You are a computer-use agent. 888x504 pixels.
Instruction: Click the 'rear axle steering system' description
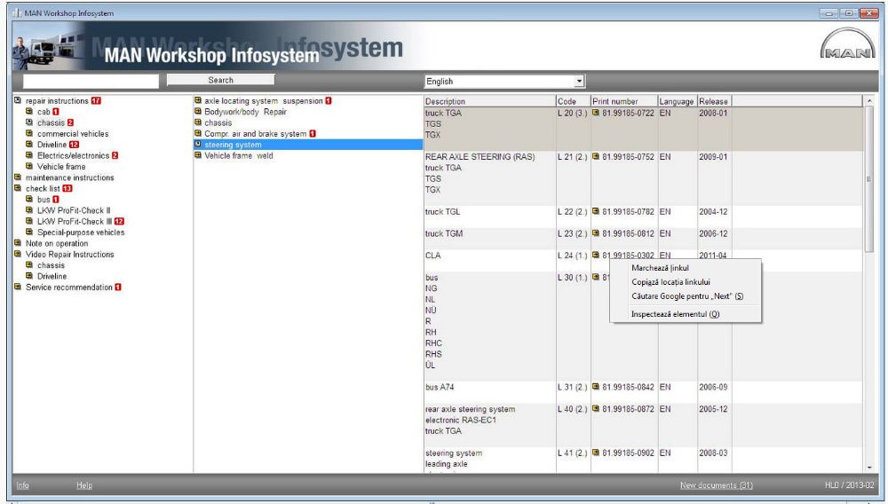tap(470, 409)
